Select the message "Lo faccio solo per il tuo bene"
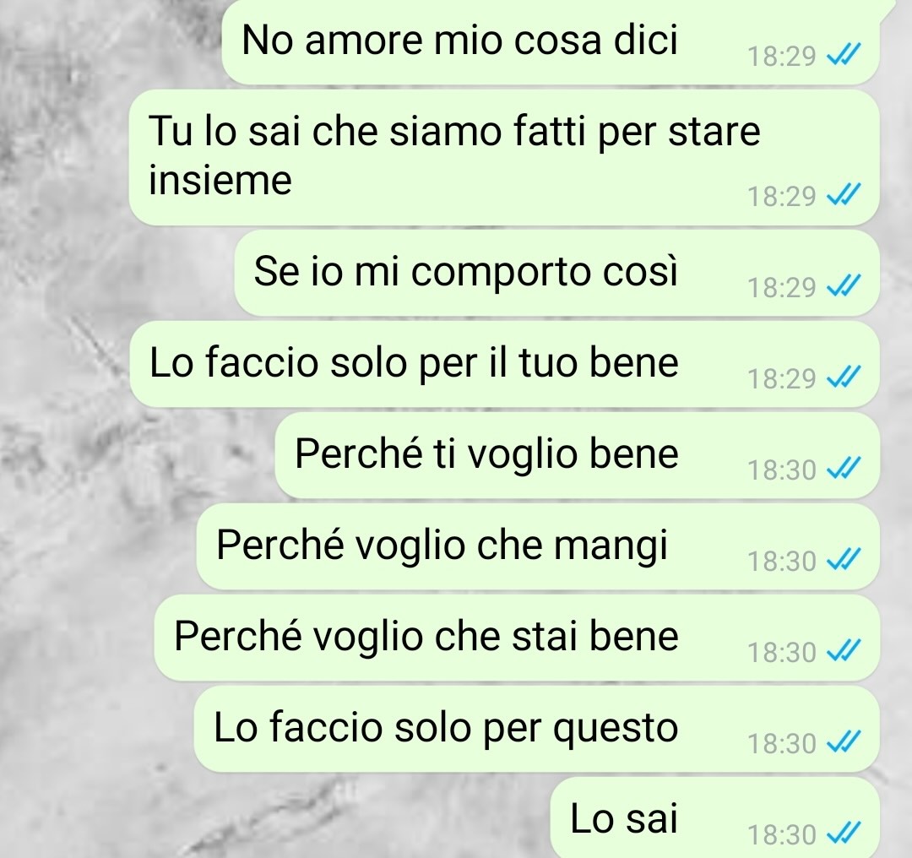This screenshot has height=858, width=912. [503, 364]
